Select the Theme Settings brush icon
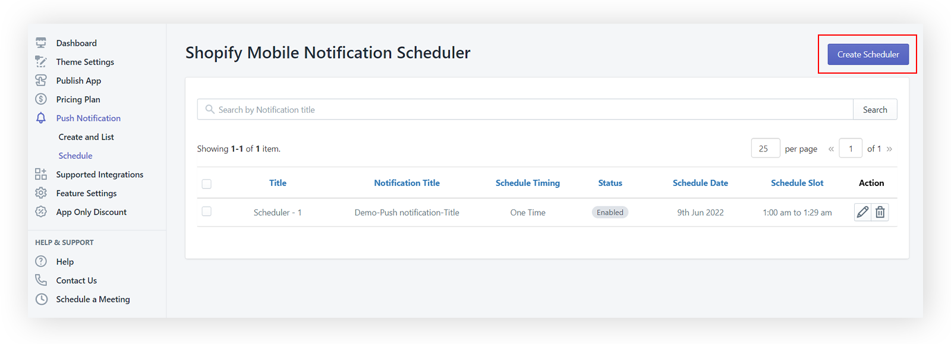 click(x=40, y=61)
